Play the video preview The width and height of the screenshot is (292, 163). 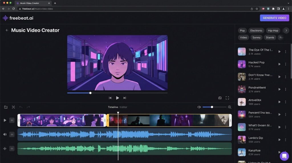(x=117, y=98)
